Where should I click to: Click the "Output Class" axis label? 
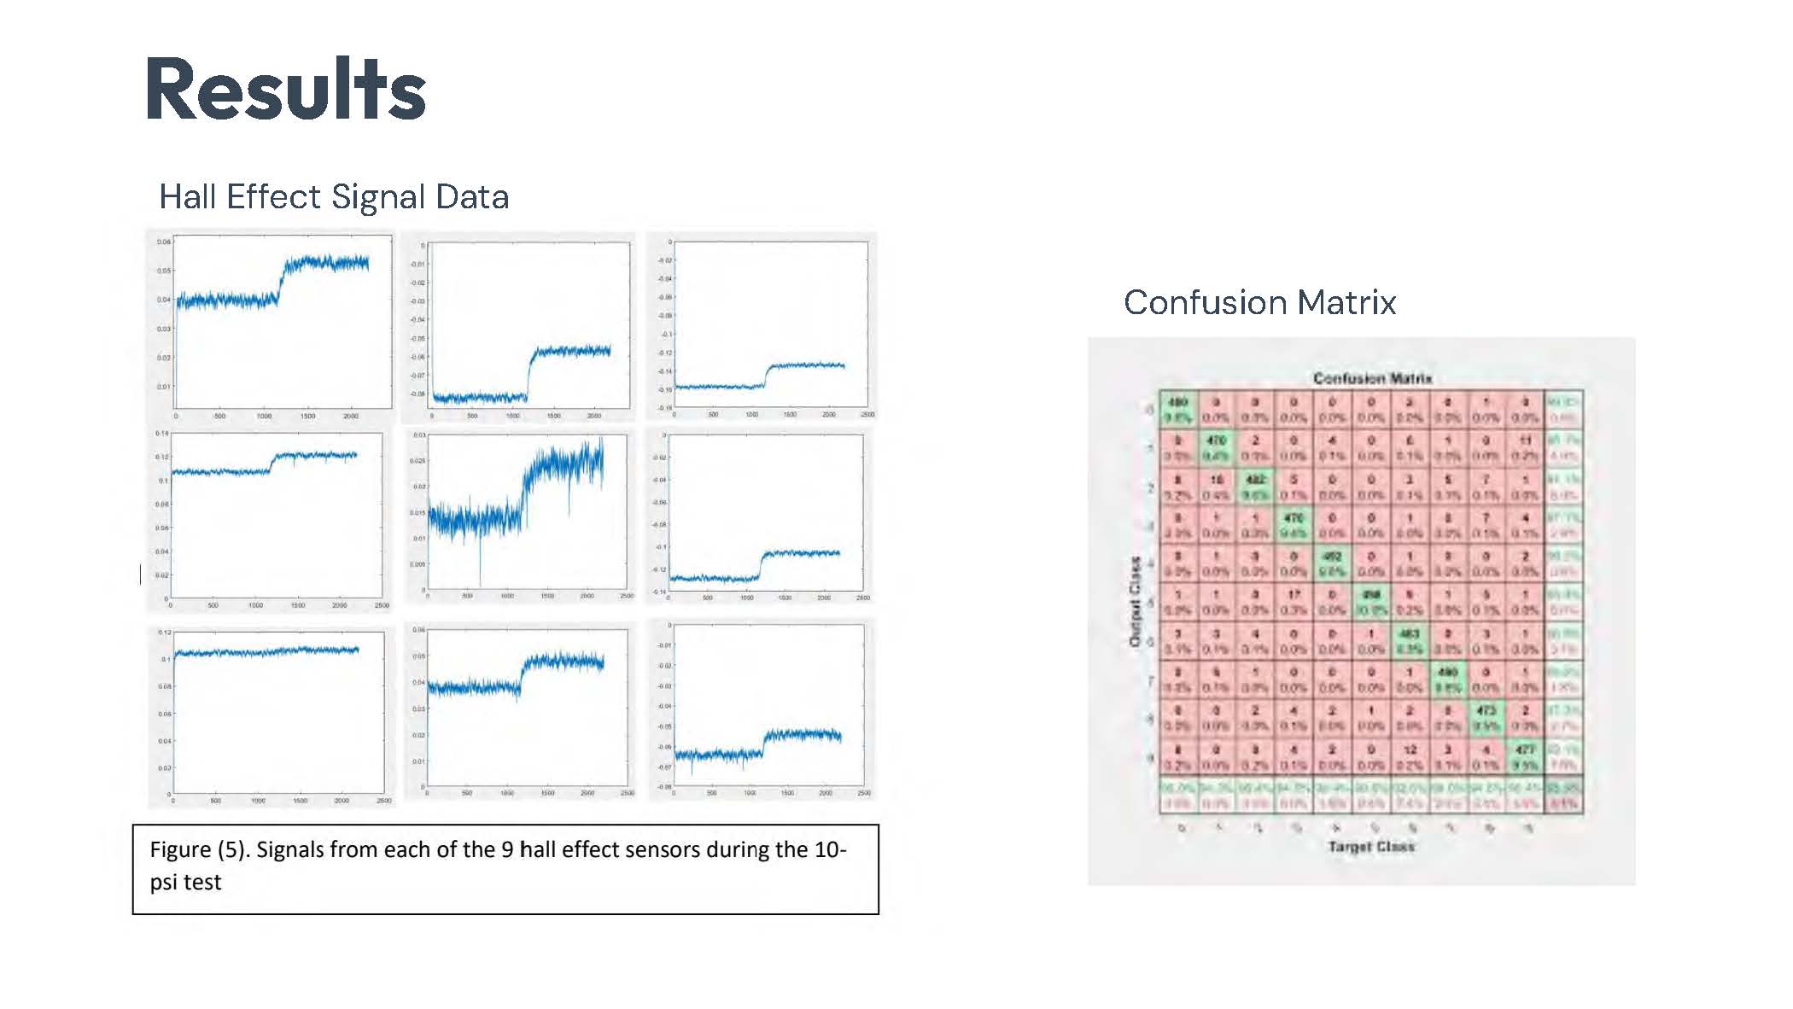[x=1136, y=602]
